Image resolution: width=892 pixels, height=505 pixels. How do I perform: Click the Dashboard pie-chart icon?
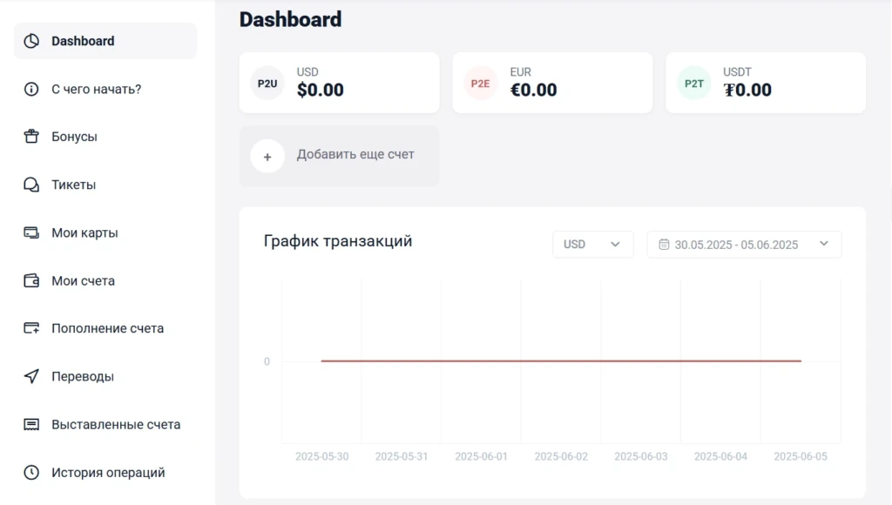click(x=31, y=41)
